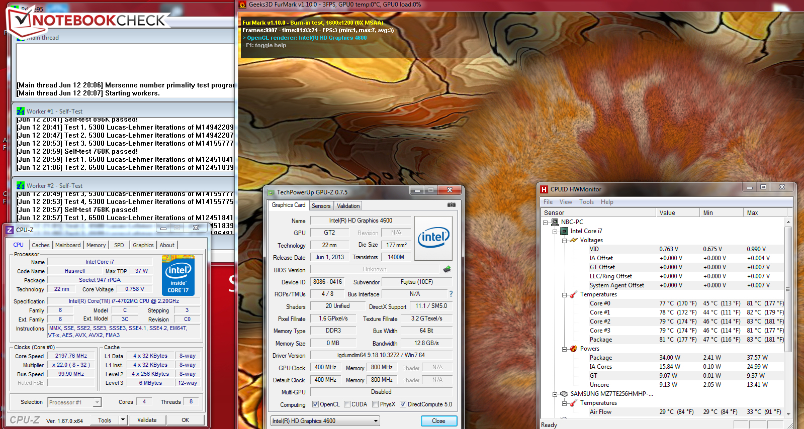The image size is (804, 429).
Task: Click the Voltages lightning icon in HWMonitor
Action: [574, 240]
